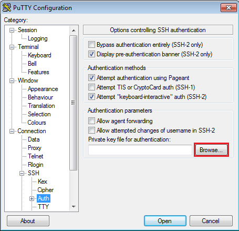Image resolution: width=239 pixels, height=231 pixels.
Task: Browse for a private key file
Action: [x=211, y=150]
